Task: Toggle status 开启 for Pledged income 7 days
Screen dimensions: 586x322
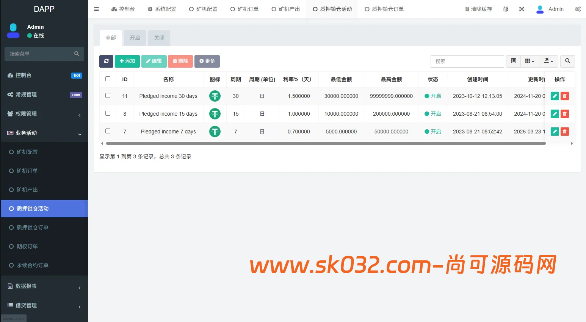Action: [433, 132]
